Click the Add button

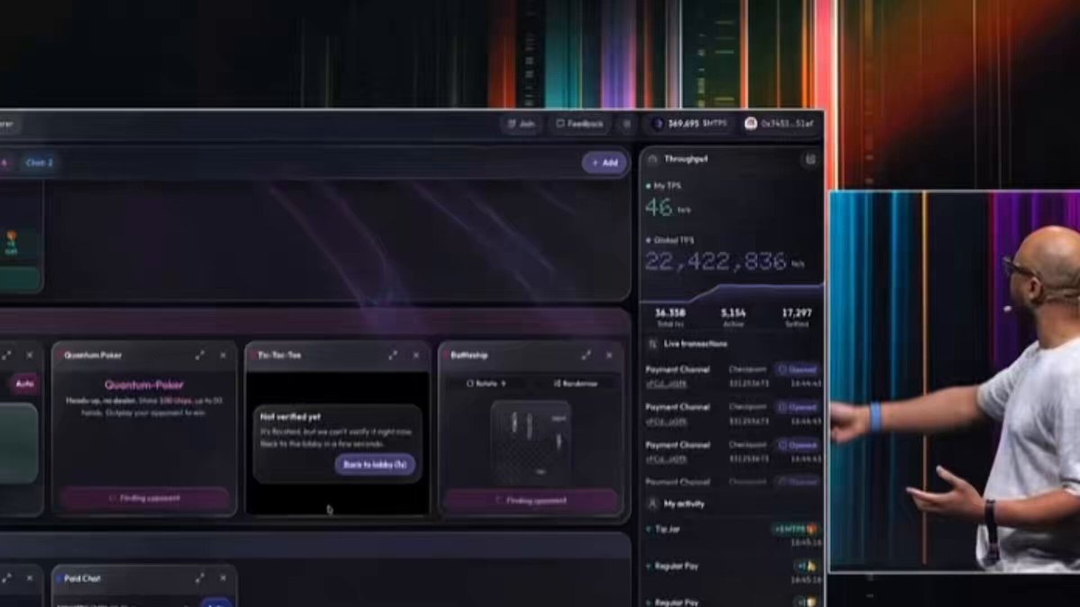(605, 163)
